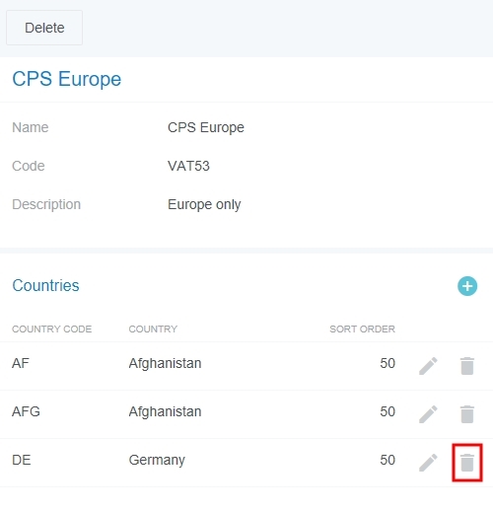Select the CPS Europe name value

pos(206,127)
